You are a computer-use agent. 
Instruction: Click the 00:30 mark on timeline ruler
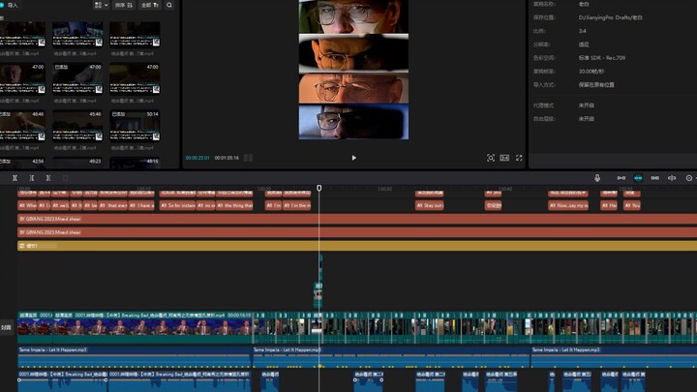pyautogui.click(x=384, y=189)
